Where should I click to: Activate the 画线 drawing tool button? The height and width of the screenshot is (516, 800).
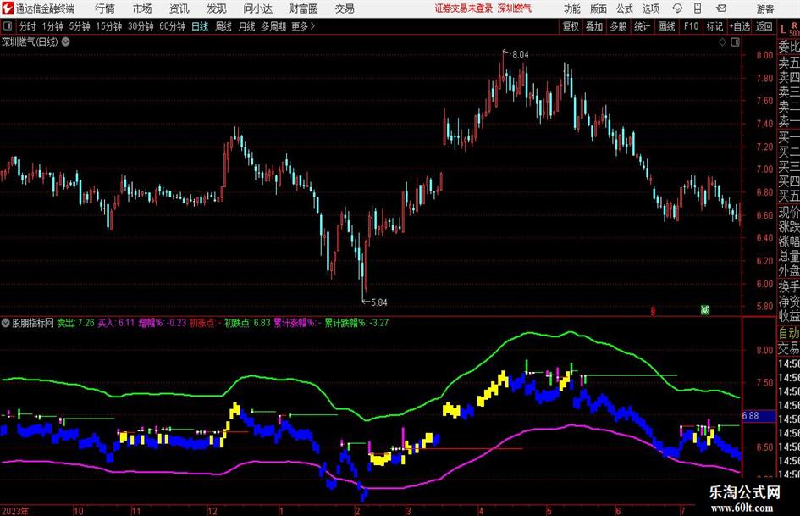[x=666, y=26]
